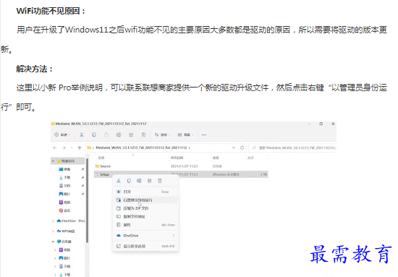
Task: Select the Source folder row
Action: pyautogui.click(x=181, y=166)
